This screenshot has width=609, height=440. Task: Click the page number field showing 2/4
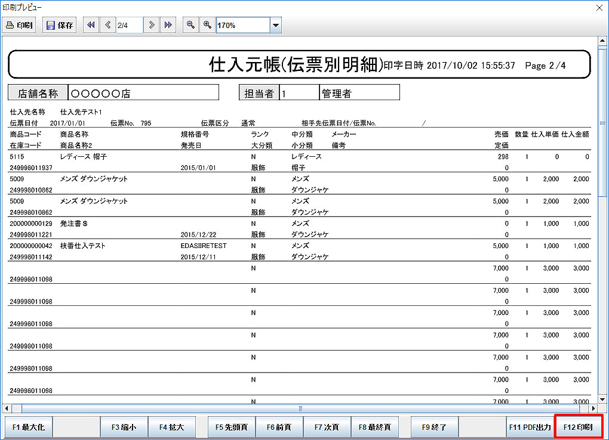[129, 25]
